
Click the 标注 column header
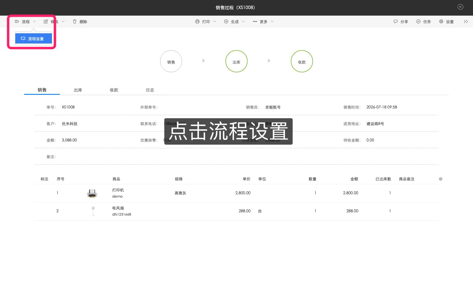pyautogui.click(x=44, y=179)
